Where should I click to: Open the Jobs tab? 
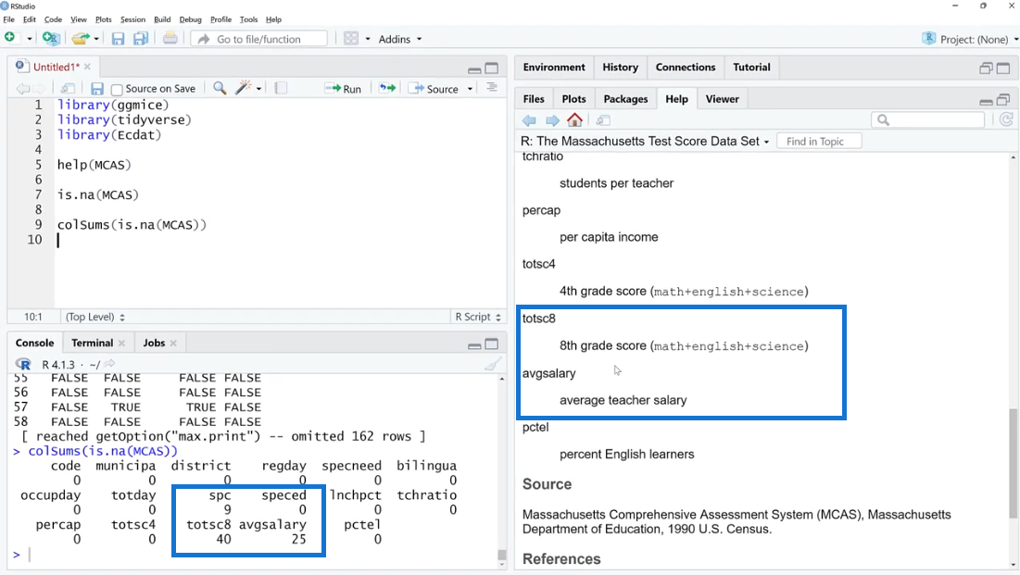(x=154, y=343)
